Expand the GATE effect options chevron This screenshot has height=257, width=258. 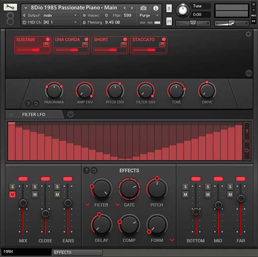point(117,205)
